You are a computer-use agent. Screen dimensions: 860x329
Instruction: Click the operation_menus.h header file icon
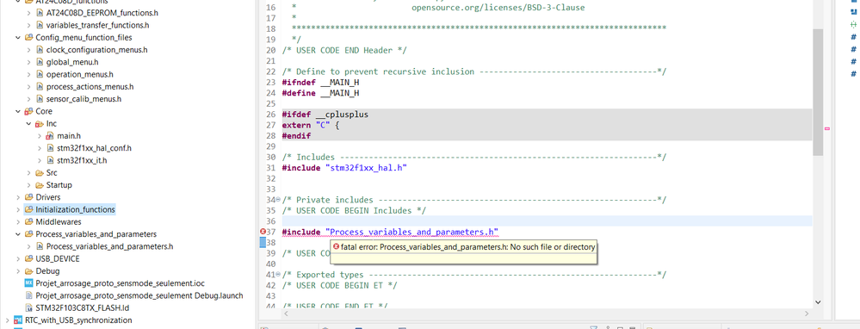[x=40, y=74]
